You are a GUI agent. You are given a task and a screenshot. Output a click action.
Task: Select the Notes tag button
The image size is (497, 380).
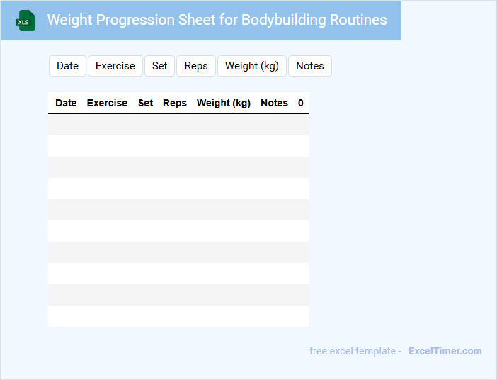(309, 66)
